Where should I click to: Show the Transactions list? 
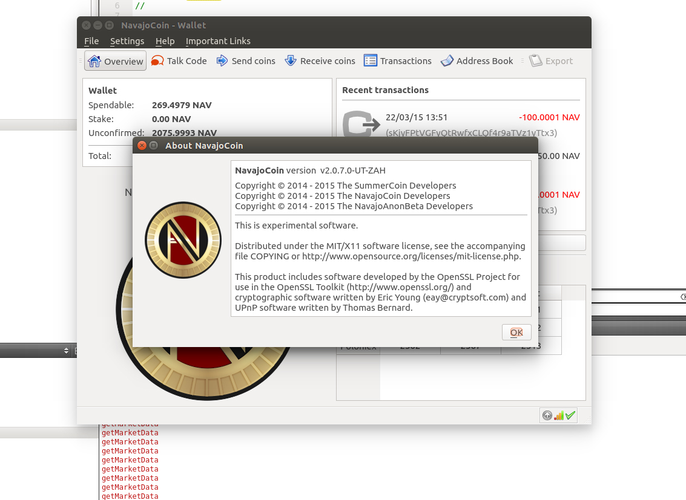398,61
